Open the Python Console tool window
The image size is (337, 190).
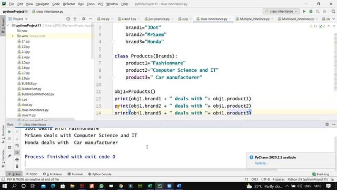tap(100, 174)
